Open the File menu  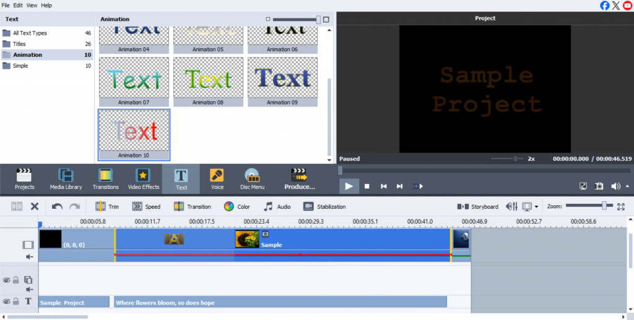(x=5, y=5)
